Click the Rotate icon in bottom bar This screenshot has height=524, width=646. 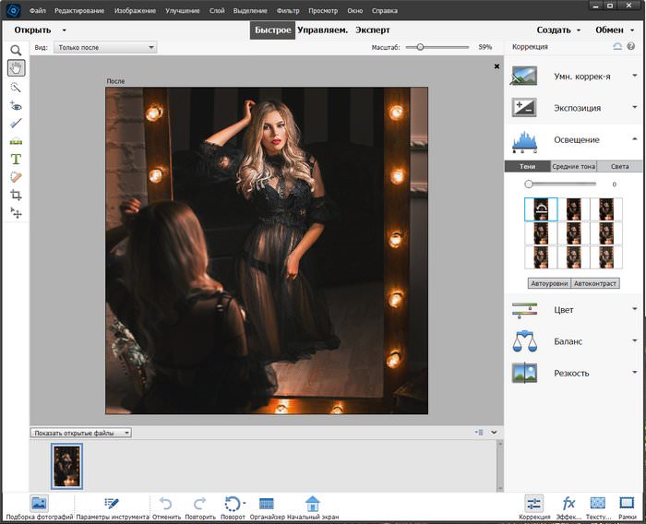pos(233,504)
